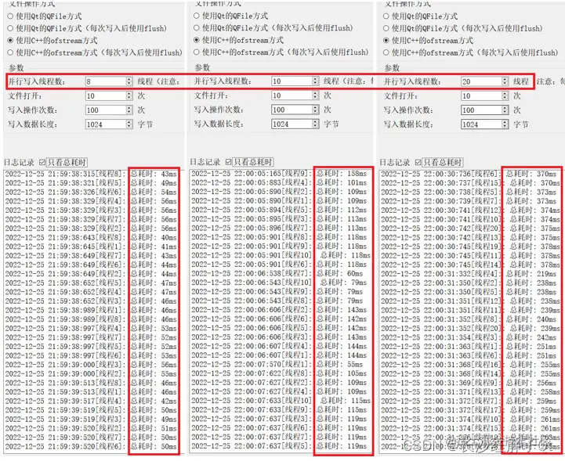565x461 pixels.
Task: Click thread count field showing 10 in middle panel
Action: tap(295, 81)
